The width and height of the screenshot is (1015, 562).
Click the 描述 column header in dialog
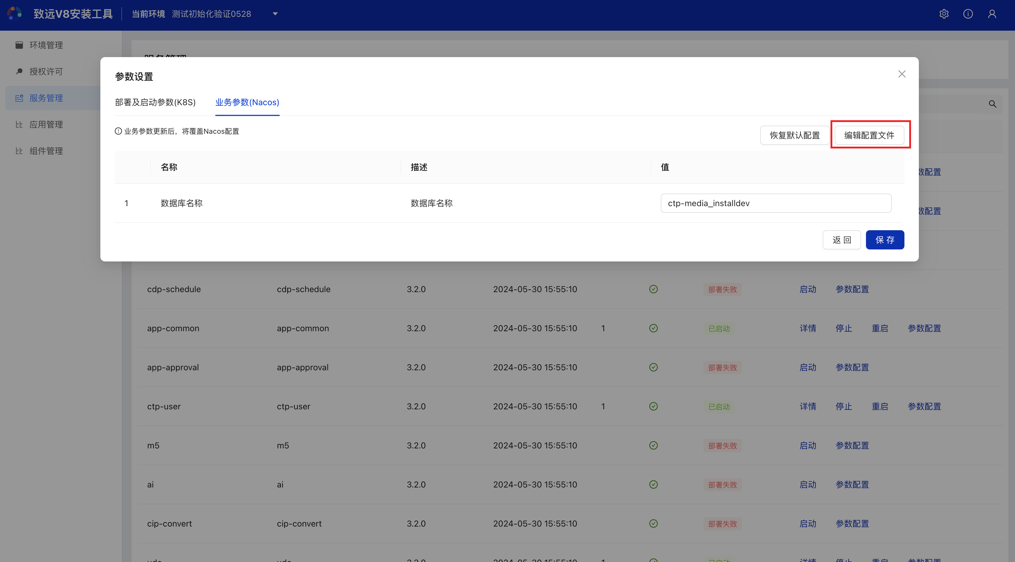[419, 167]
